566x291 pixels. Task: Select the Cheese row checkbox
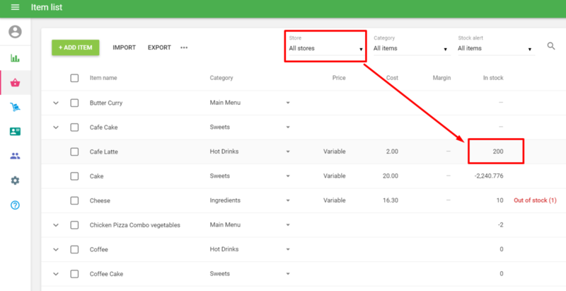[74, 200]
